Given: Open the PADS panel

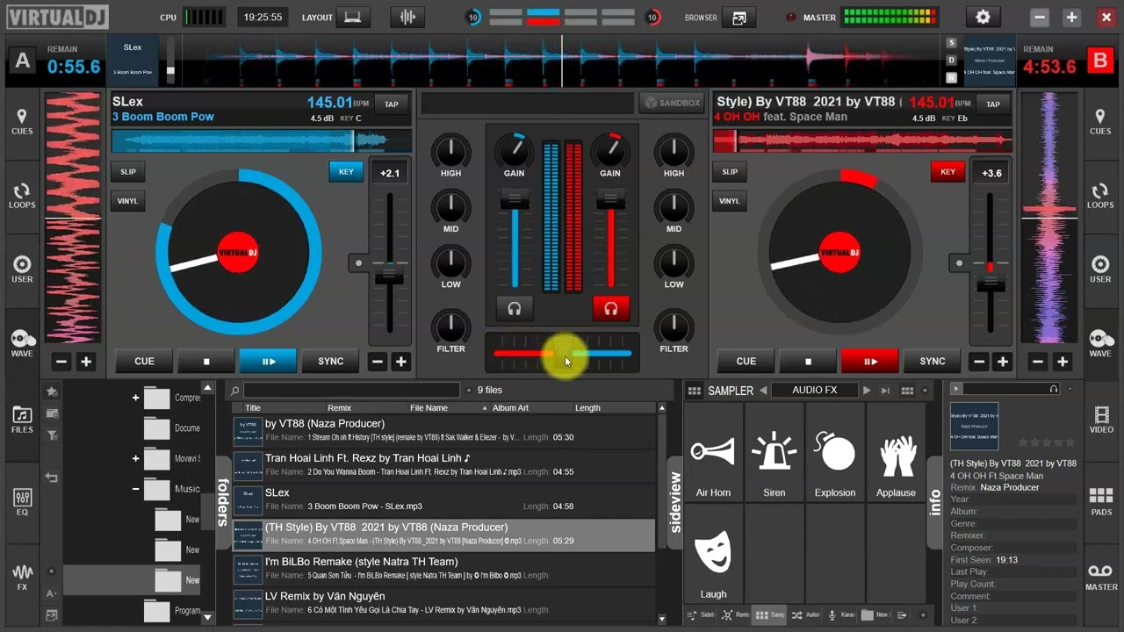Looking at the screenshot, I should pos(1100,501).
